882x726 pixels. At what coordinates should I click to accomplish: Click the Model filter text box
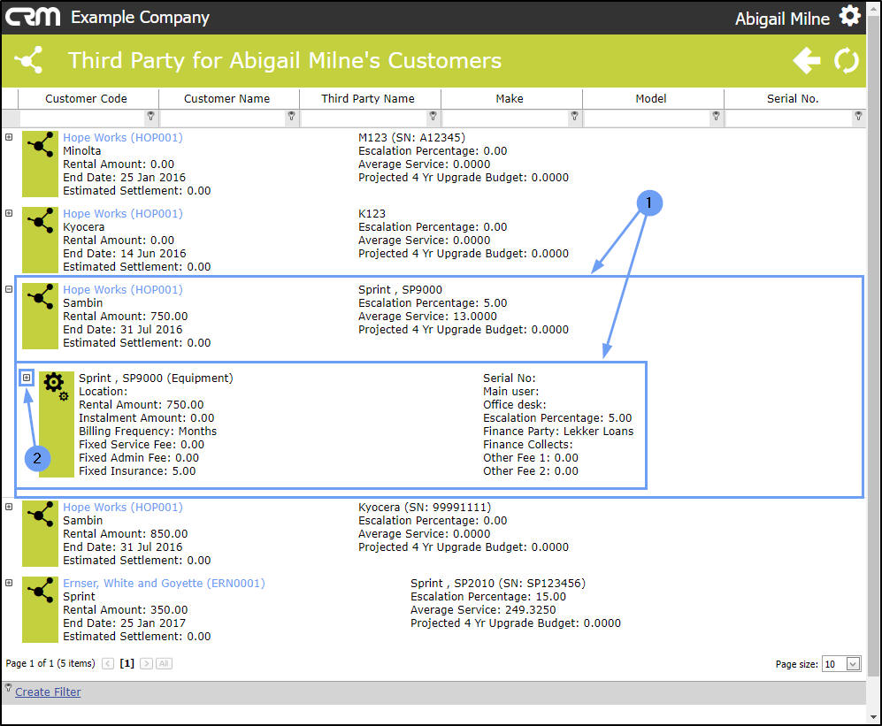point(648,118)
